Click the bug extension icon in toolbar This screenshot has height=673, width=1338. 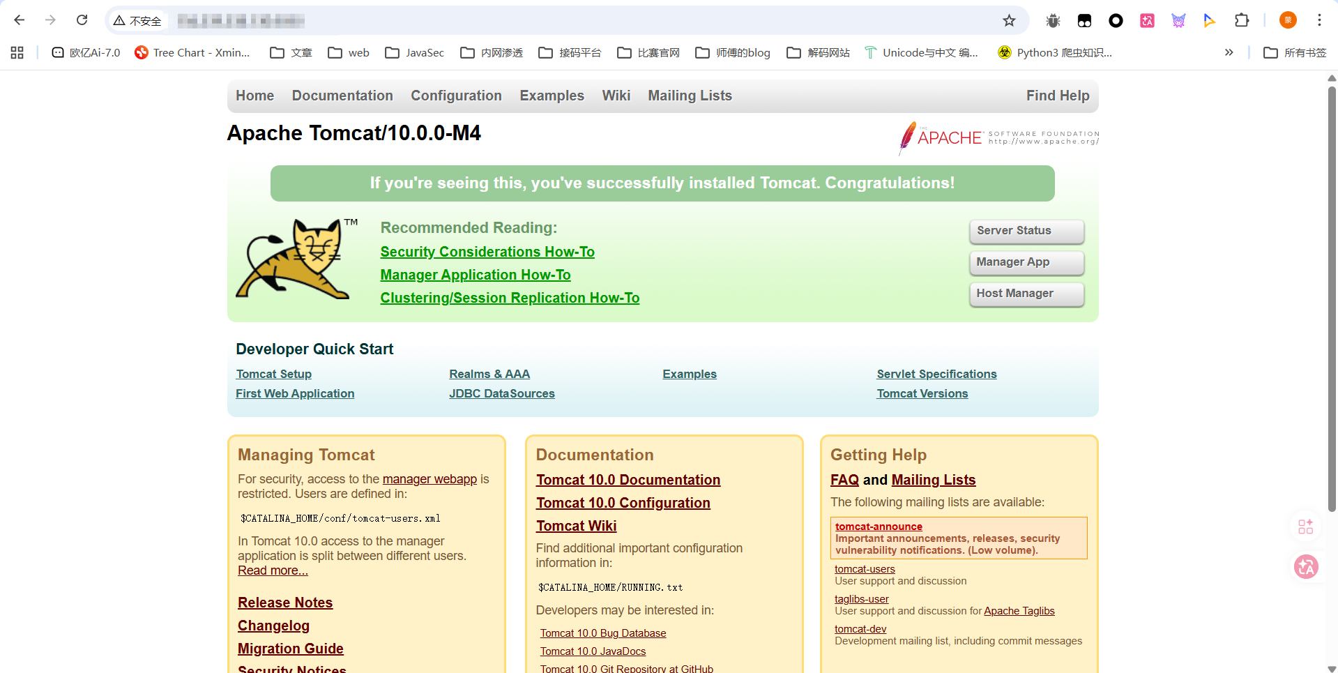(x=1053, y=21)
